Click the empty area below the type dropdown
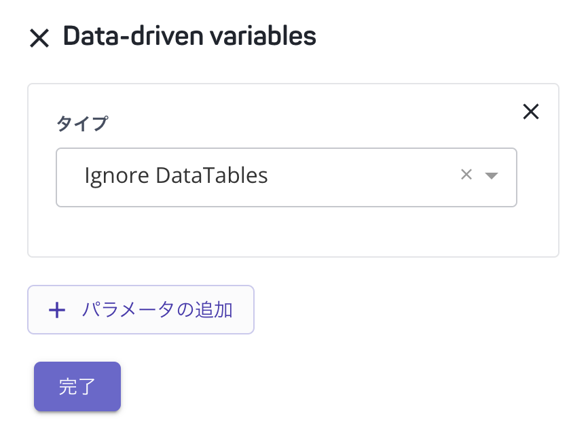The height and width of the screenshot is (431, 588). (x=293, y=231)
